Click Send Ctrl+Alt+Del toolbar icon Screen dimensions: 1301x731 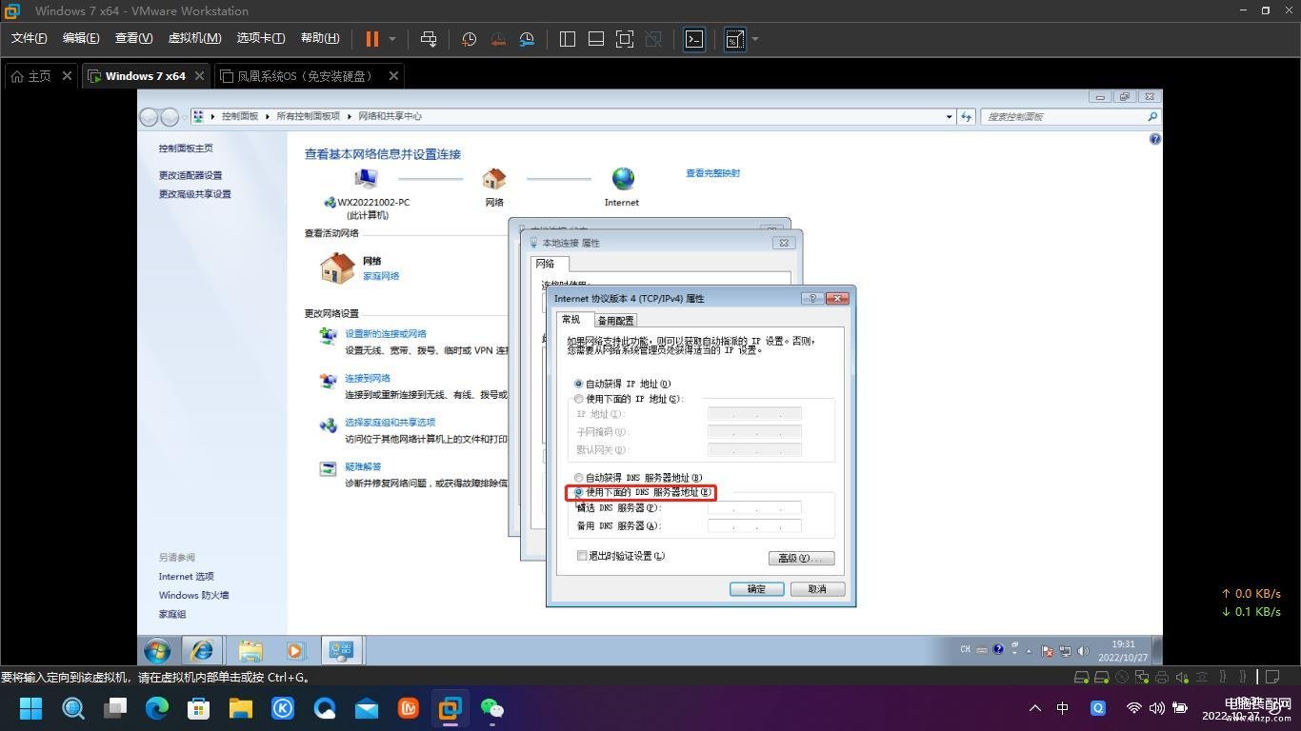coord(429,39)
